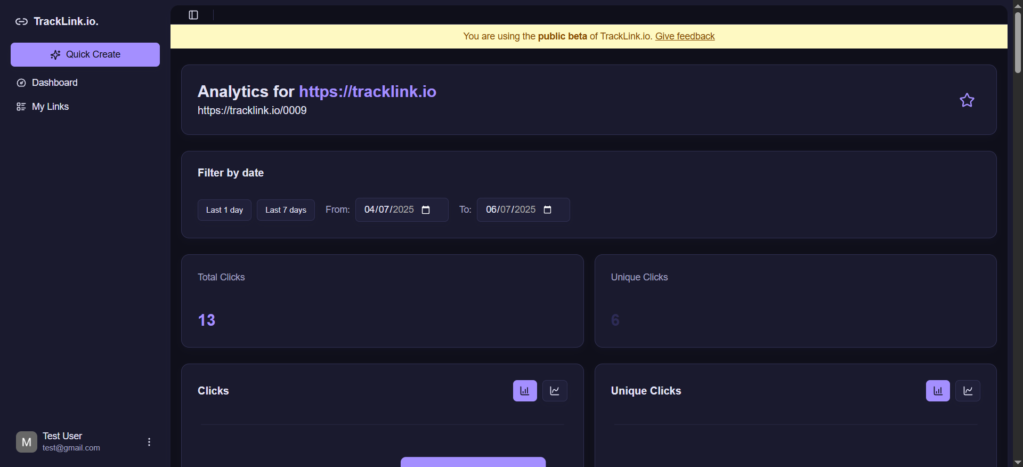The image size is (1023, 467).
Task: Click the test@gmail.com email text
Action: pos(71,448)
